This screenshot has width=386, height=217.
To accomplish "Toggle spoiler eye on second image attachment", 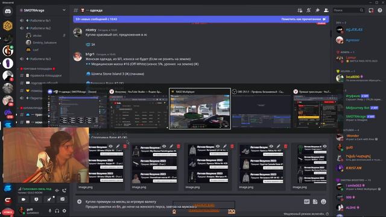I will 164,146.
